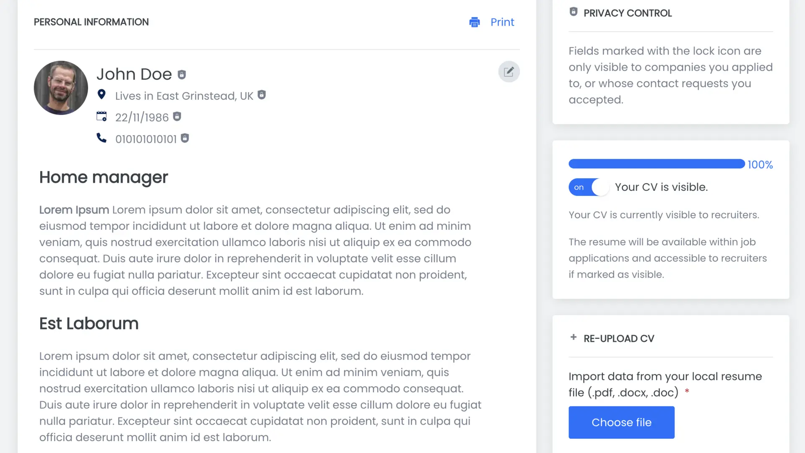This screenshot has height=453, width=805.
Task: Click the 100% completion label
Action: (x=760, y=165)
